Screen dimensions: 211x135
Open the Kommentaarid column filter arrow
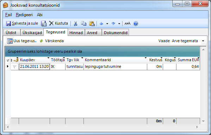145,58
